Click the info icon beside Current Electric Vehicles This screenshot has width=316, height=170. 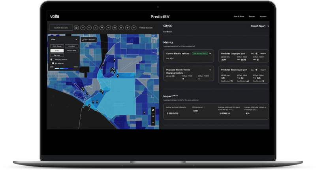[x=190, y=53]
